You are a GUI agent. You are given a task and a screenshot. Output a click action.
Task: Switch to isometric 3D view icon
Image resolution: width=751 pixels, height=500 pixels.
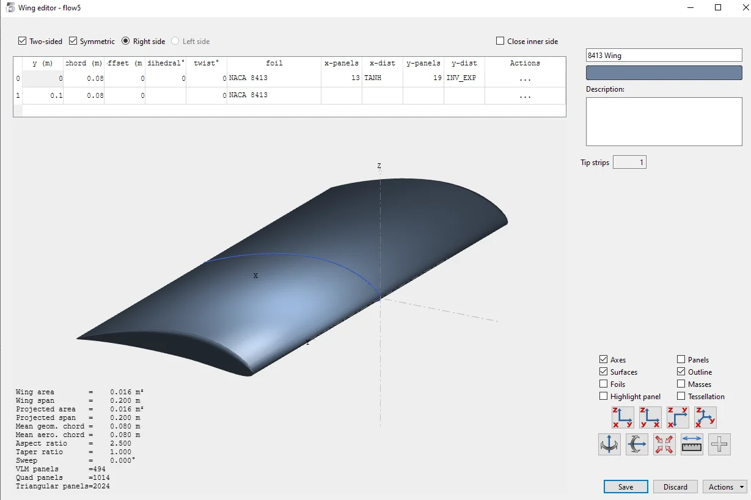point(705,417)
